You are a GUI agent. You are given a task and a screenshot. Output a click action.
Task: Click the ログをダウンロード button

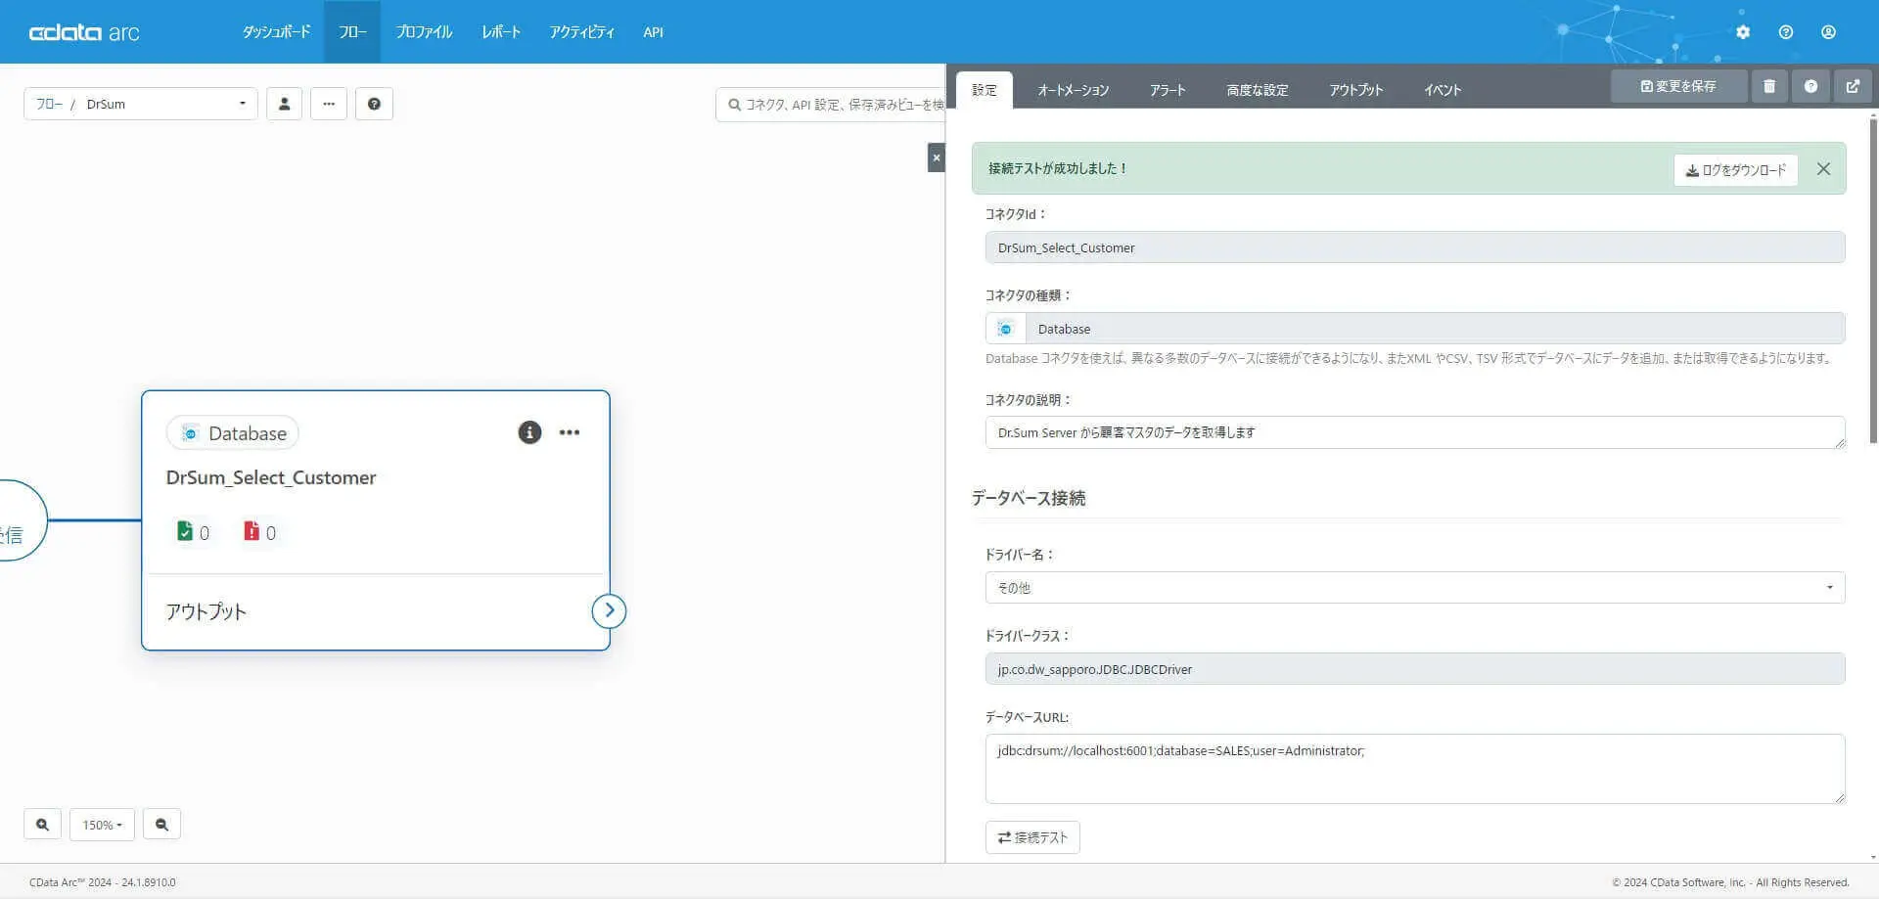1736,170
